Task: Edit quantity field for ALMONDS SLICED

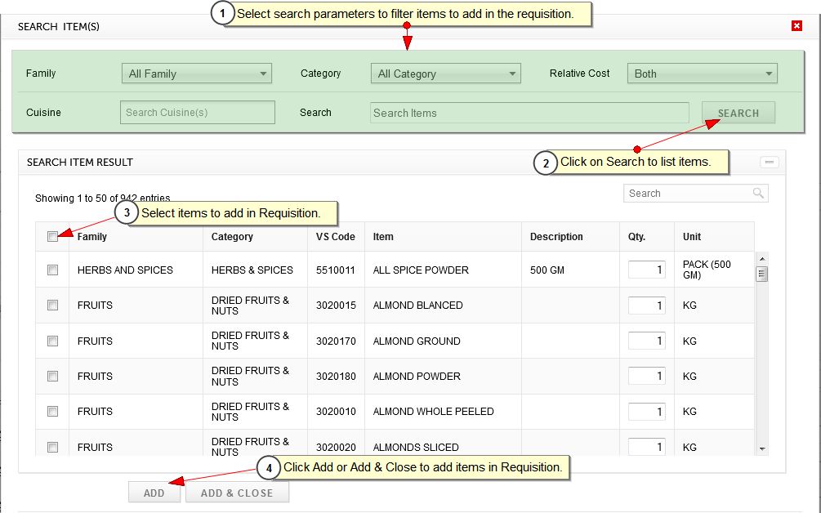Action: coord(647,447)
